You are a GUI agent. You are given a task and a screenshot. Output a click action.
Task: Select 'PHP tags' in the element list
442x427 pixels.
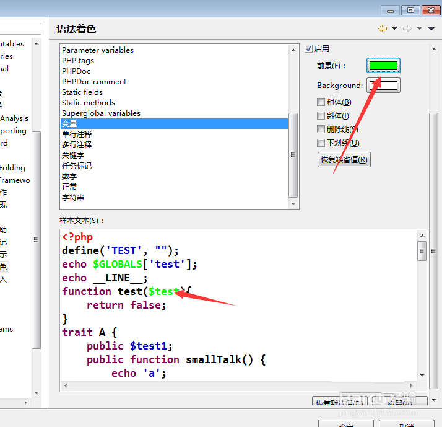point(174,61)
